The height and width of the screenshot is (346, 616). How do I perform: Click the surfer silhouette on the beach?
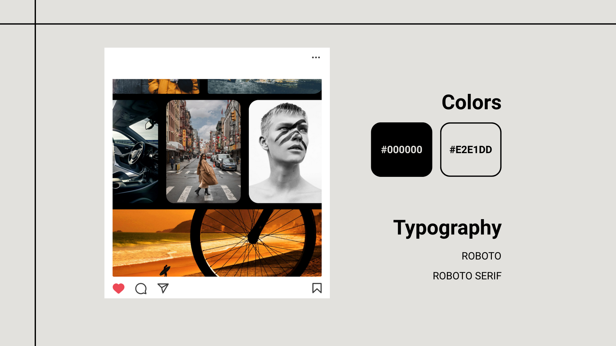(x=165, y=271)
